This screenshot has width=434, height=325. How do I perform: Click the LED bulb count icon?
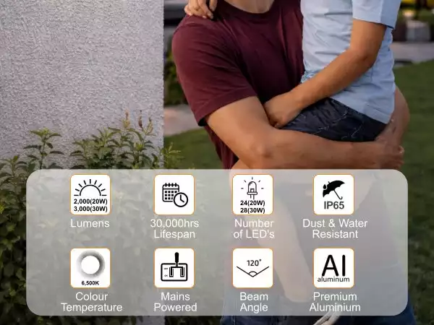[x=253, y=194]
